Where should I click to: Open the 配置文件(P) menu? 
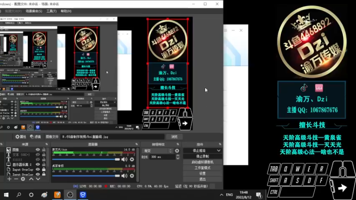(13, 11)
